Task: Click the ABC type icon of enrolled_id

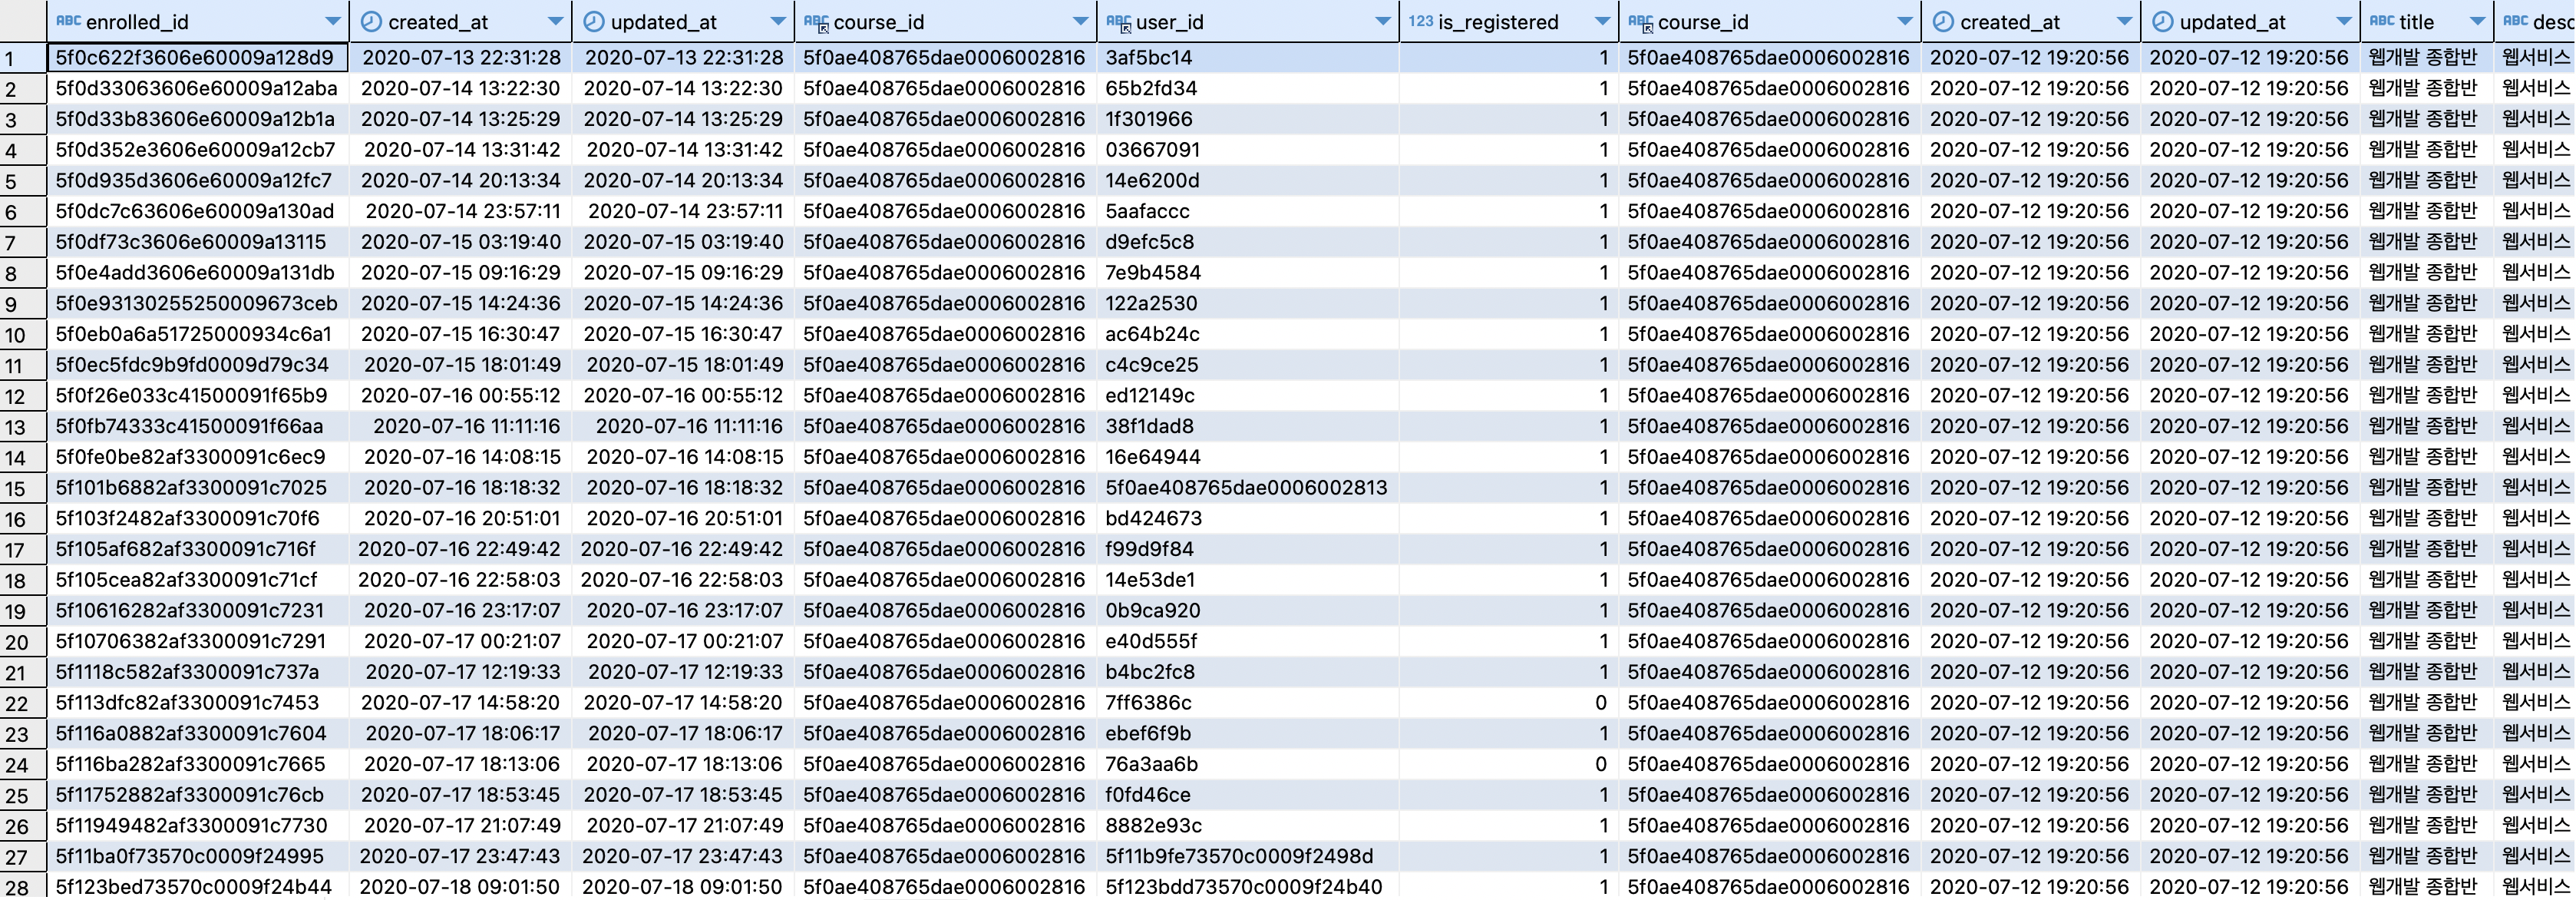Action: tap(68, 21)
